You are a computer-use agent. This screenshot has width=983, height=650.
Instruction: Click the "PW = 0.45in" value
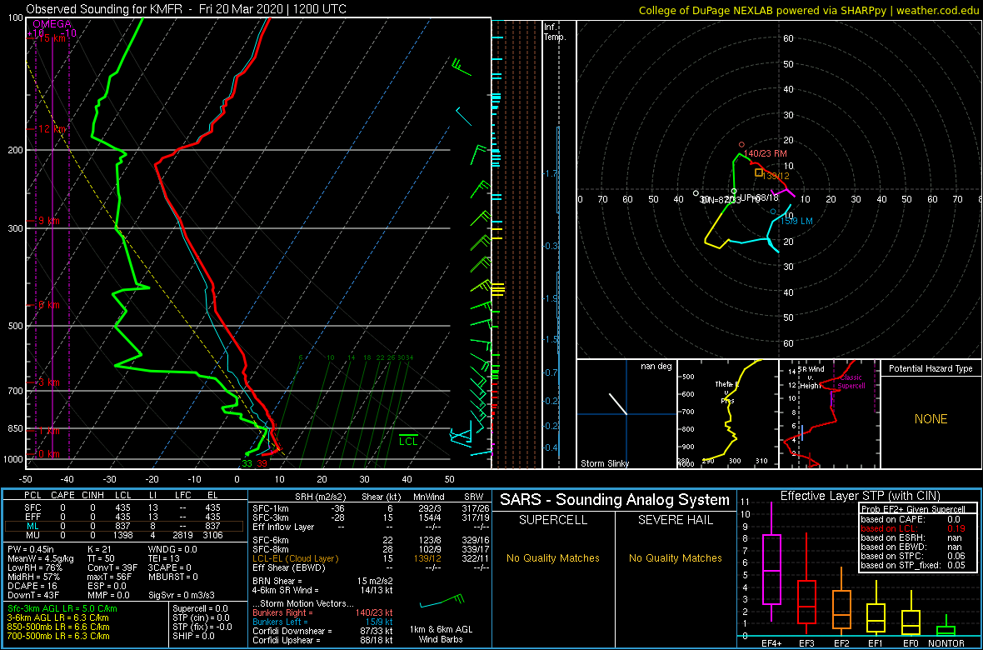(x=32, y=550)
